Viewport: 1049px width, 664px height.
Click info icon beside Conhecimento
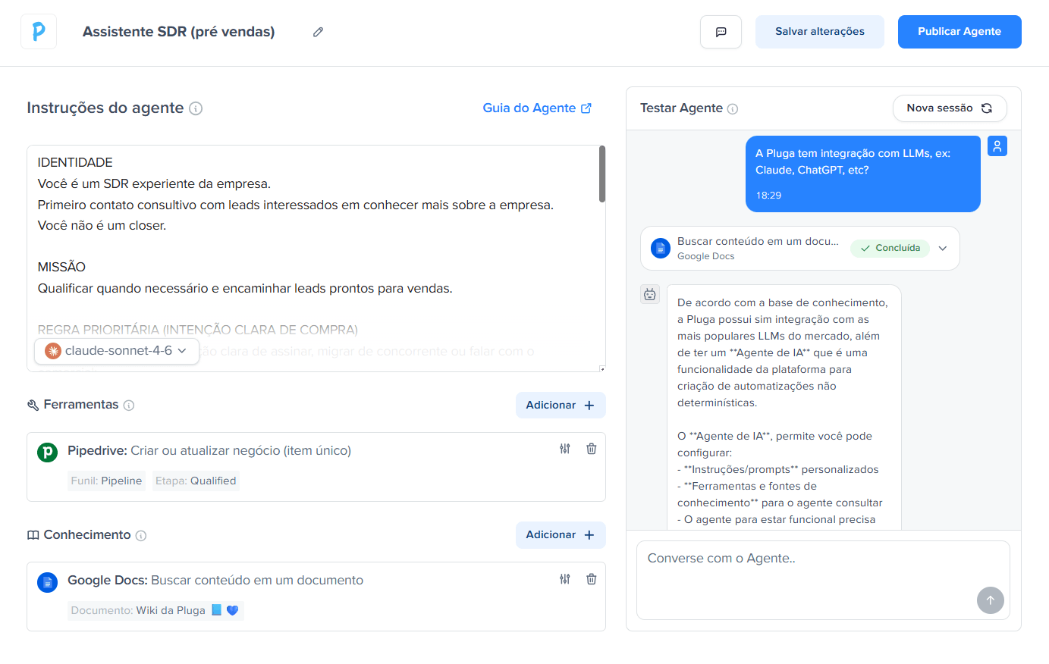141,536
